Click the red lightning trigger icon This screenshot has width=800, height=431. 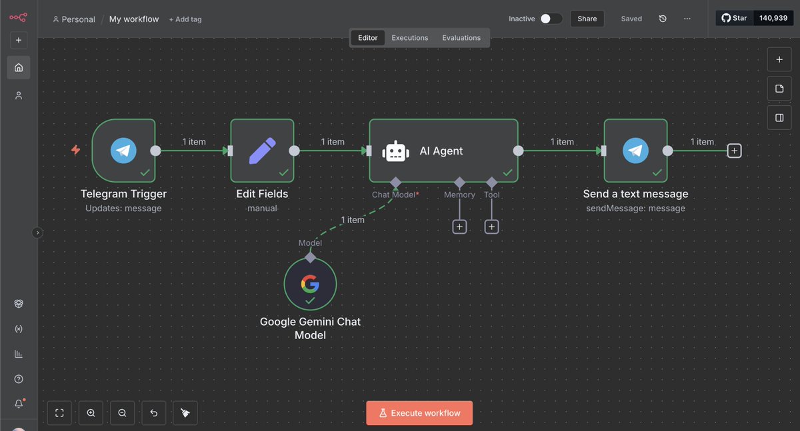[75, 151]
